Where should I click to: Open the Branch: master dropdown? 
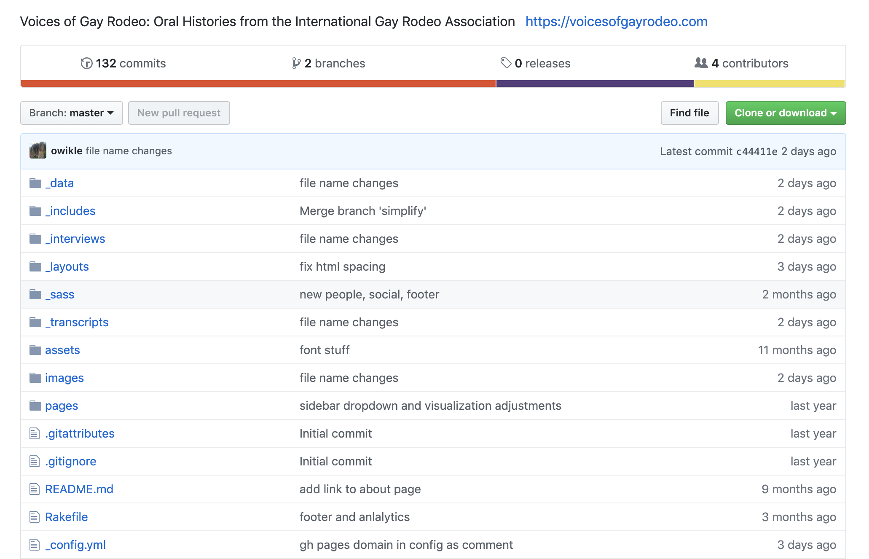click(71, 113)
